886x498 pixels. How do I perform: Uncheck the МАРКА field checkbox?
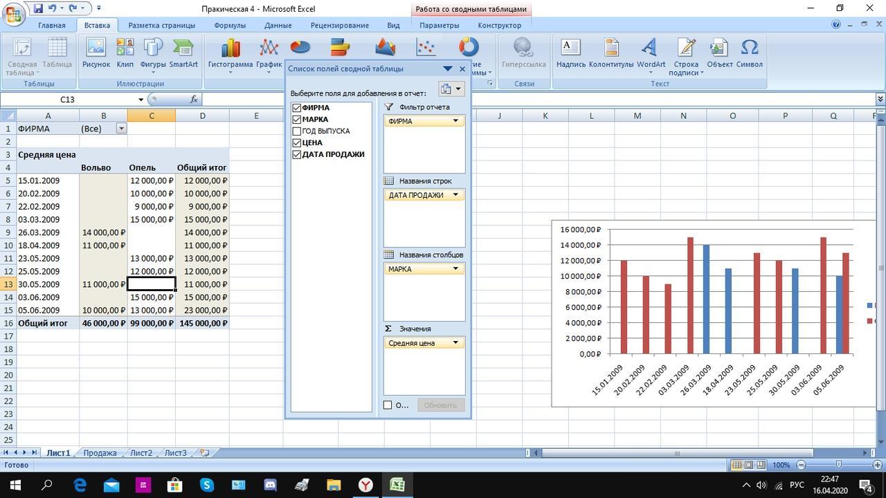click(x=297, y=120)
